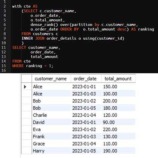The width and height of the screenshot is (158, 158).
Task: Click the 'FROM customers c' code line
Action: coord(40,34)
